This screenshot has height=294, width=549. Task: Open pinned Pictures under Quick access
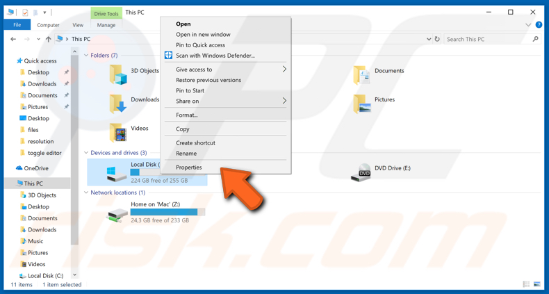click(38, 107)
